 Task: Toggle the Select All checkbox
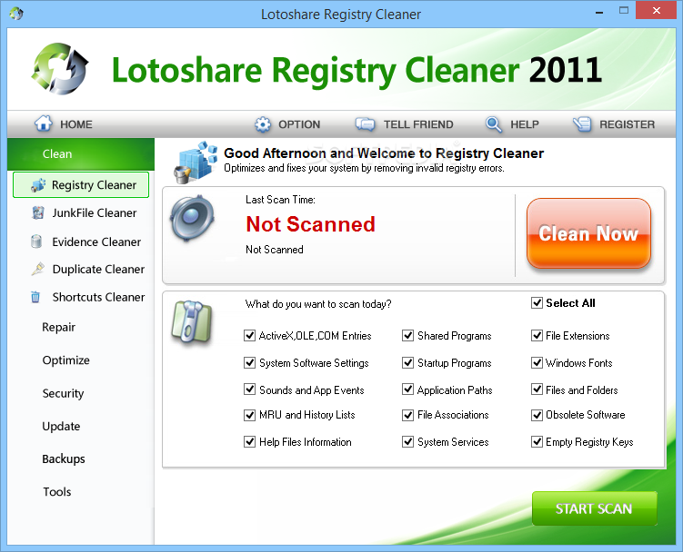(x=537, y=302)
